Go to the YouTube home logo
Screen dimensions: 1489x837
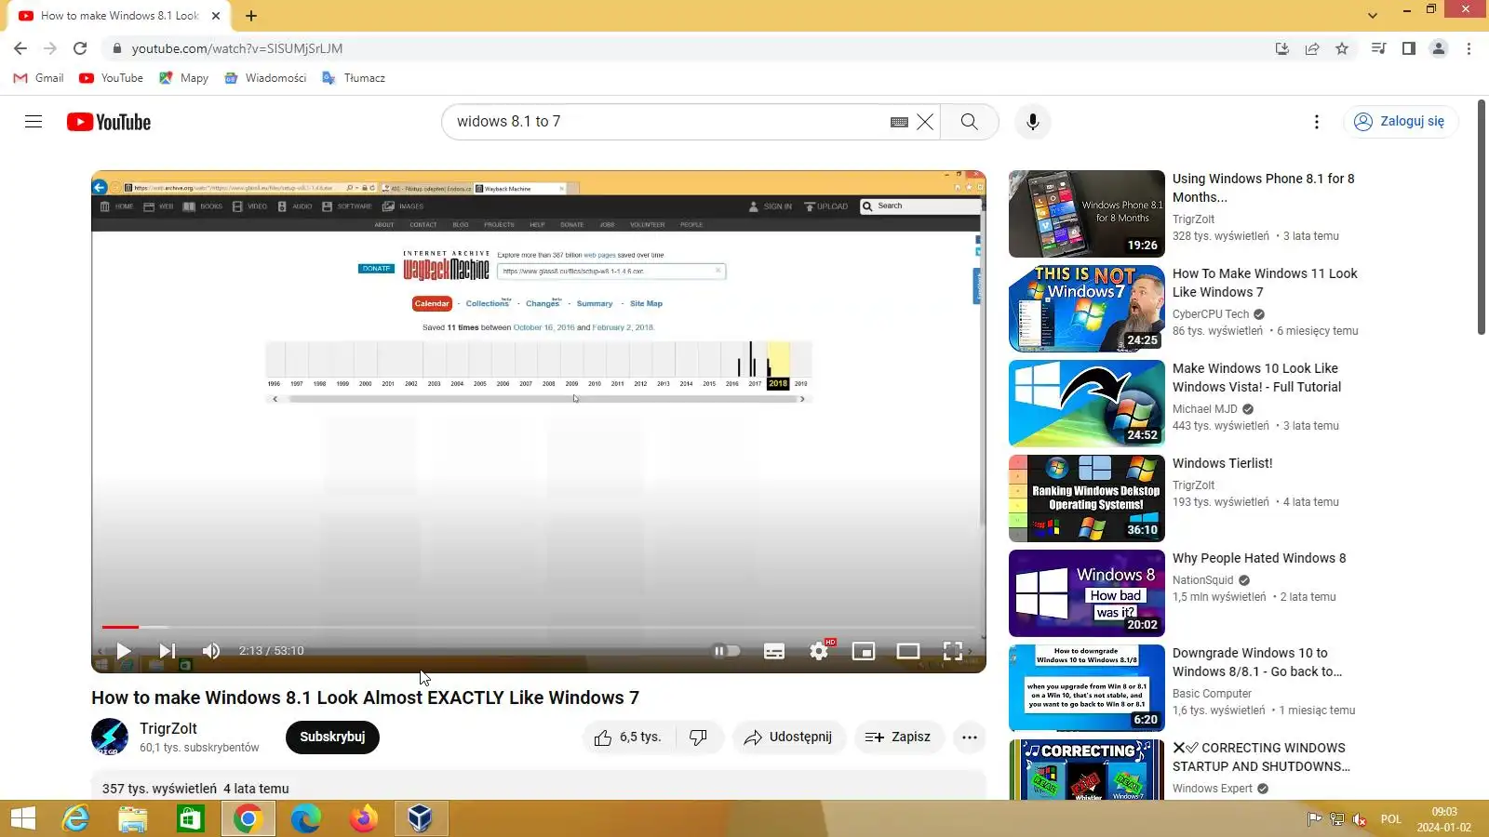[x=109, y=122]
